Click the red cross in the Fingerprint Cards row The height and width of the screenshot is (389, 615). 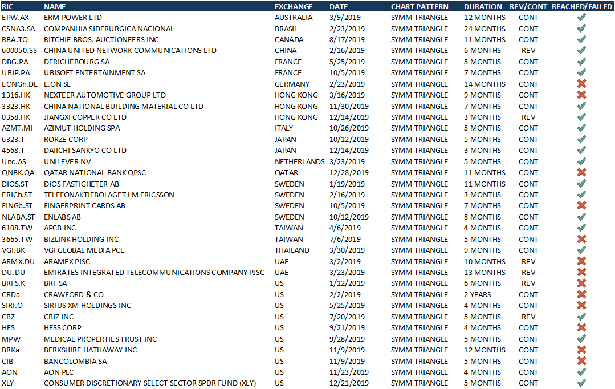[x=581, y=206]
